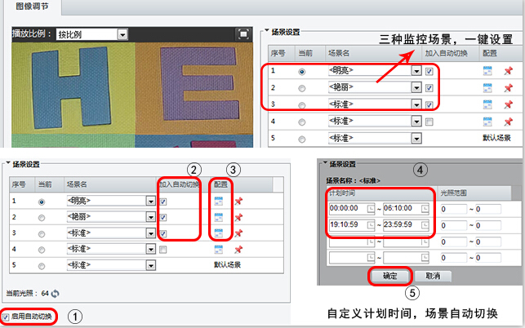The width and height of the screenshot is (525, 328).
Task: Click scene 4 pin icon beside video preview
Action: coord(507,121)
